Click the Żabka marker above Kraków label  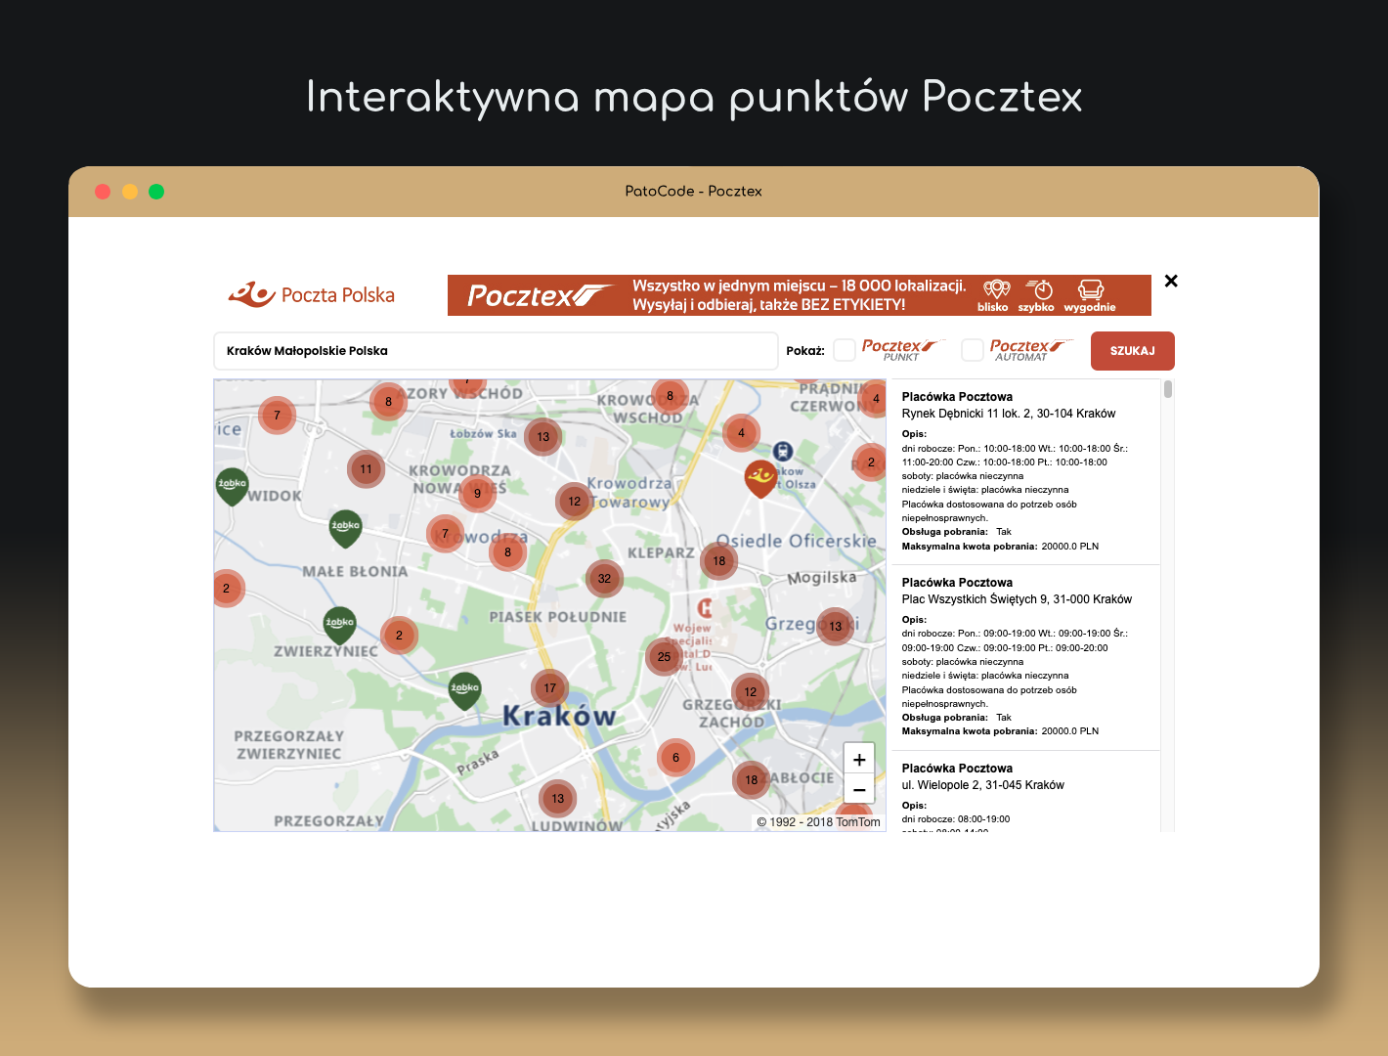[x=464, y=689]
